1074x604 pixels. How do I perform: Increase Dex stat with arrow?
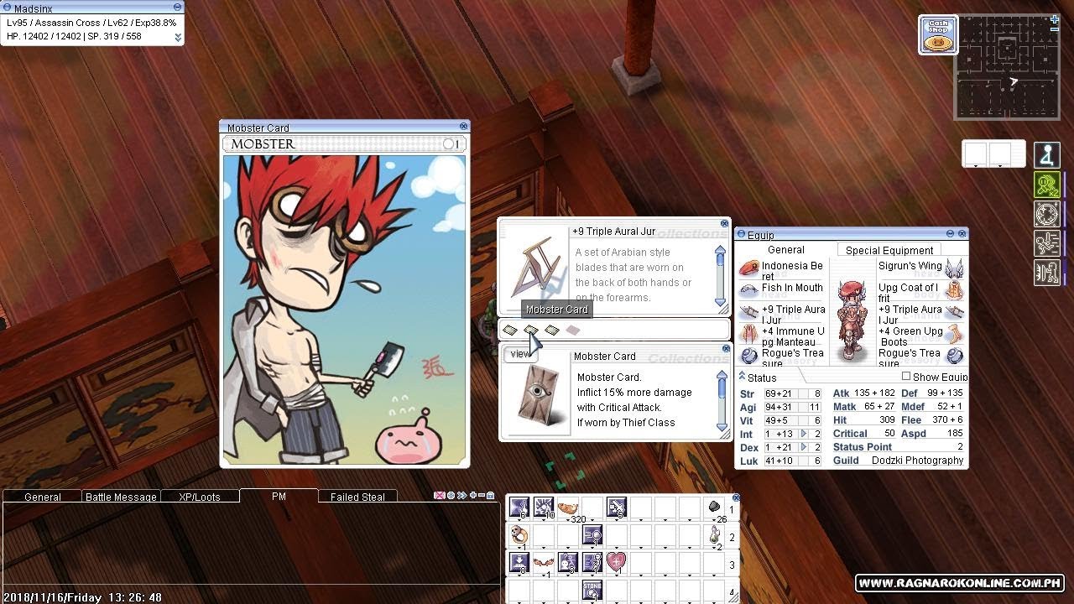804,447
